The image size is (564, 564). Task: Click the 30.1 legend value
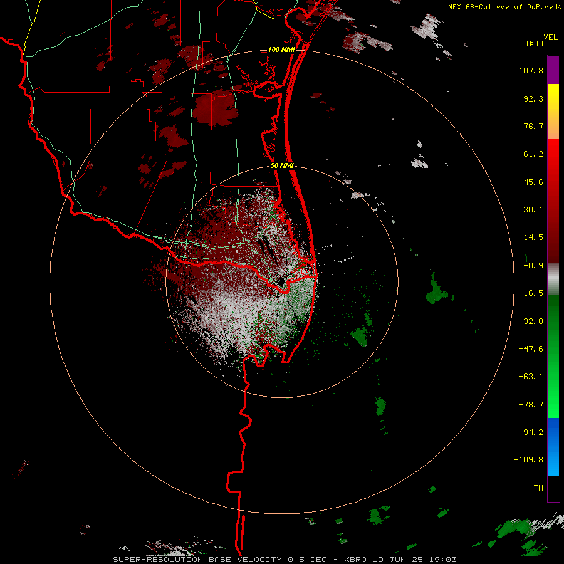tap(533, 210)
